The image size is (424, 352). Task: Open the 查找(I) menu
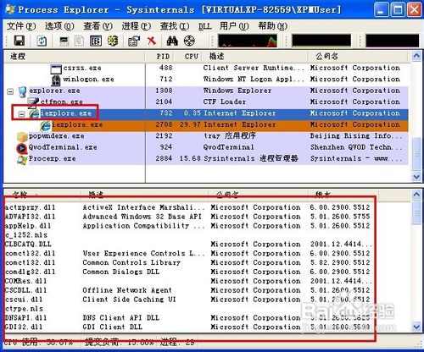point(175,26)
